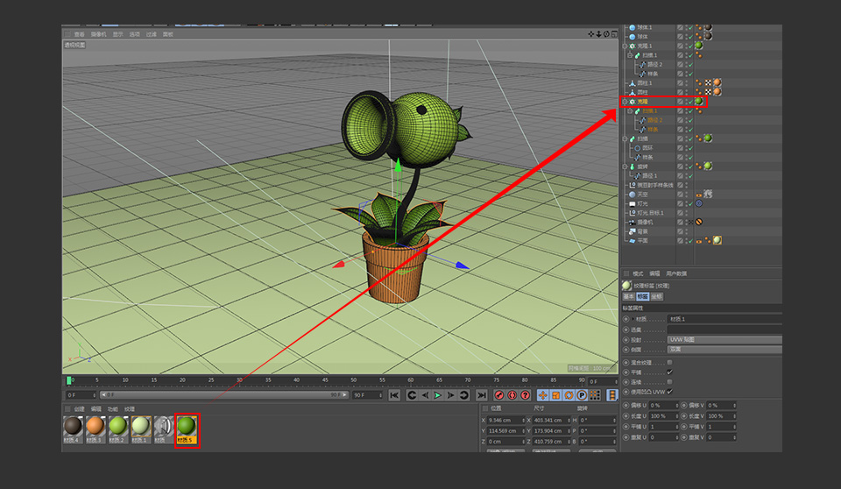The height and width of the screenshot is (489, 841).
Task: Select the orange material 材质.3 thumbnail
Action: (95, 429)
